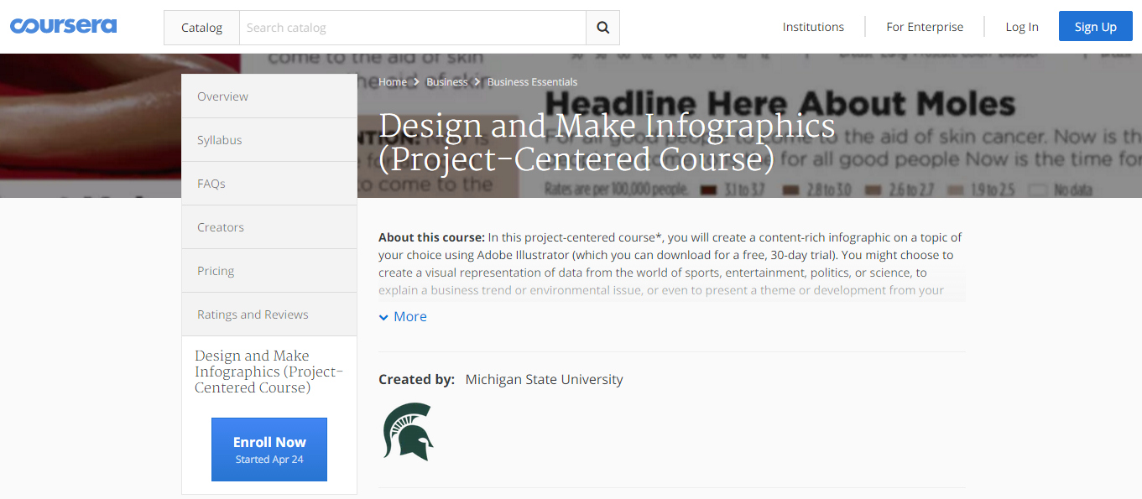
Task: Click the sidebar course title text
Action: click(x=269, y=372)
